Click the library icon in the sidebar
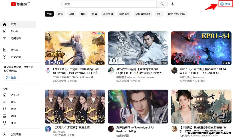 [x=5, y=50]
